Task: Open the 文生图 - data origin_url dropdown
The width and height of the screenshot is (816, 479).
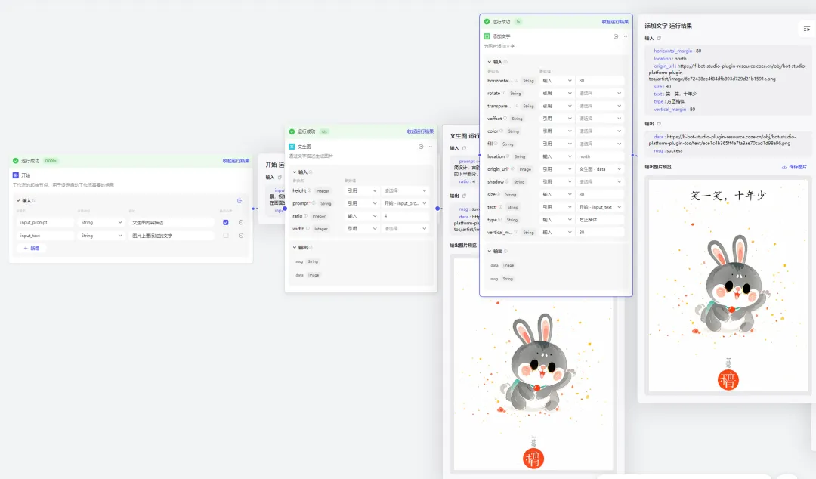Action: coord(600,169)
